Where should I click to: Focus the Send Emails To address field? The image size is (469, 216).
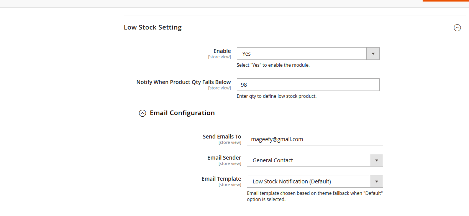315,139
